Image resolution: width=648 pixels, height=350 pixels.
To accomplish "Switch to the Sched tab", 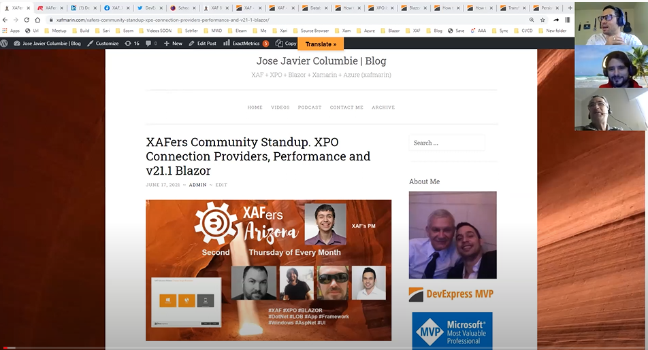I will click(182, 8).
